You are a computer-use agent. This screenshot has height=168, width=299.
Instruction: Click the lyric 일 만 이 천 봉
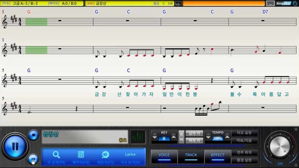179,94
